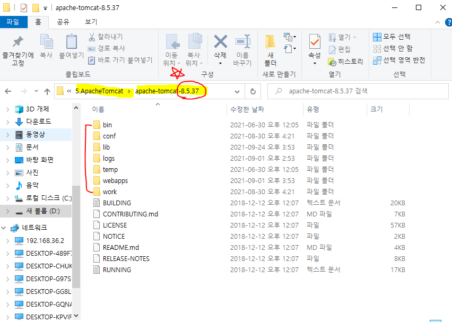
Task: Open recent locations dropdown chevron
Action: click(36, 91)
